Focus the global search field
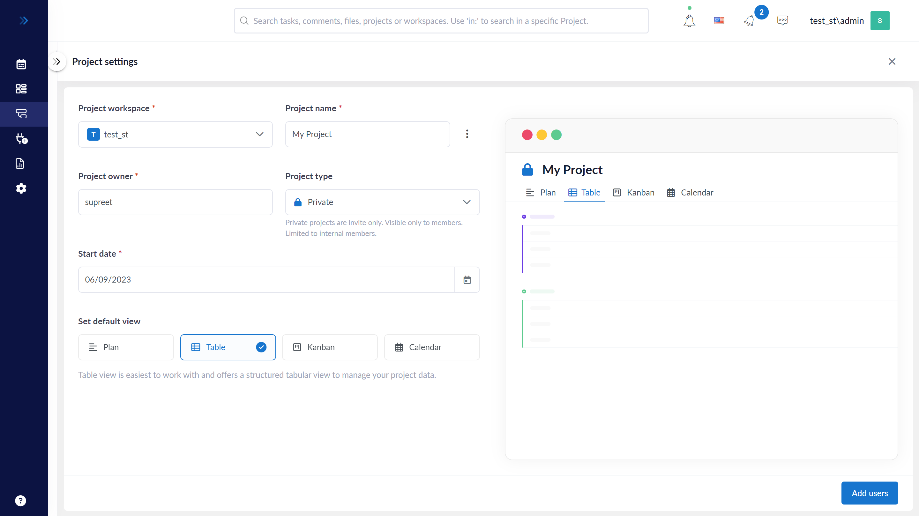This screenshot has height=516, width=919. pyautogui.click(x=441, y=21)
